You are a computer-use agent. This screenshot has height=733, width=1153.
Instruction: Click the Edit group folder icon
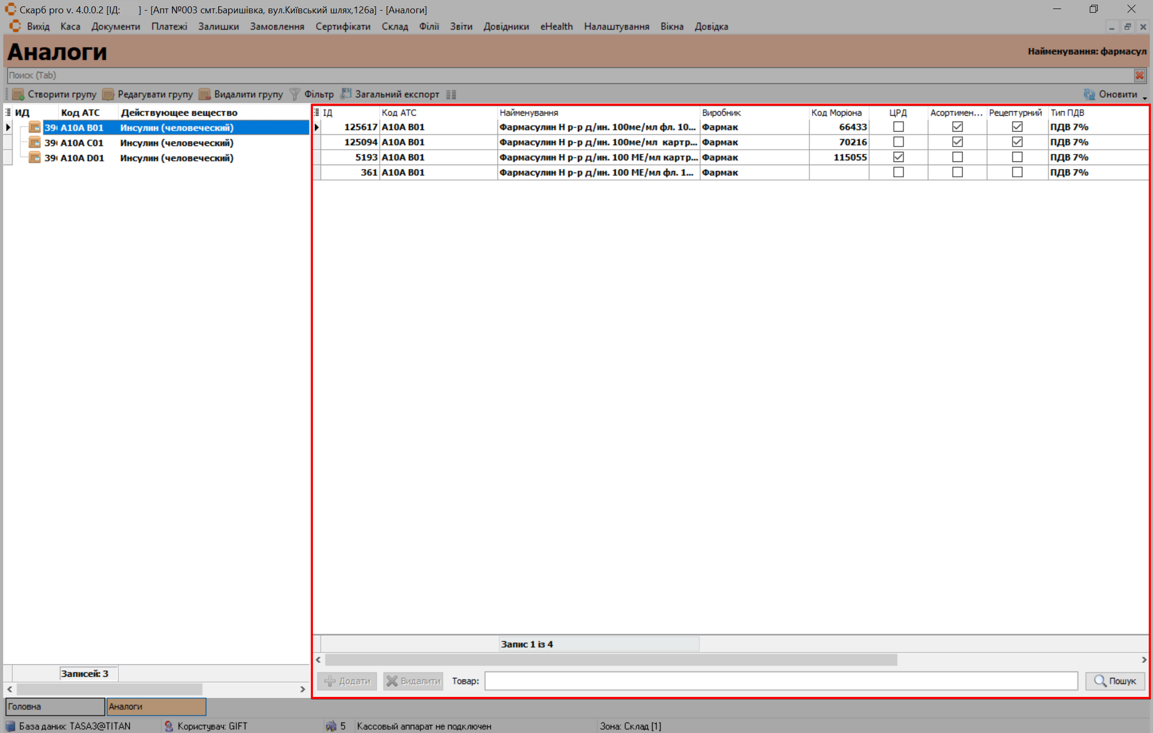tap(108, 95)
